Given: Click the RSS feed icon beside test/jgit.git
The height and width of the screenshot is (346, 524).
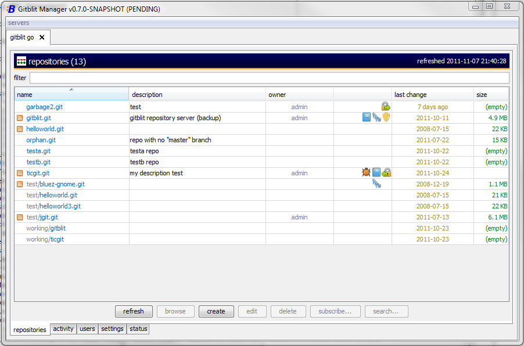Looking at the screenshot, I should point(20,217).
